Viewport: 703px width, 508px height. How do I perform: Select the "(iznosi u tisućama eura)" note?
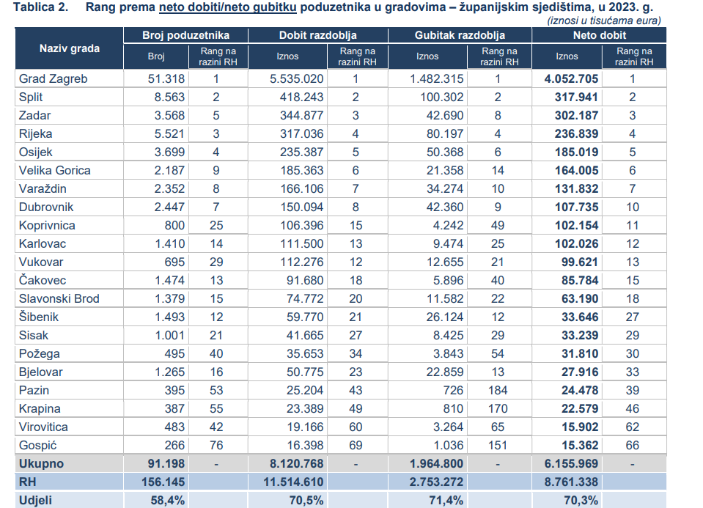(603, 20)
